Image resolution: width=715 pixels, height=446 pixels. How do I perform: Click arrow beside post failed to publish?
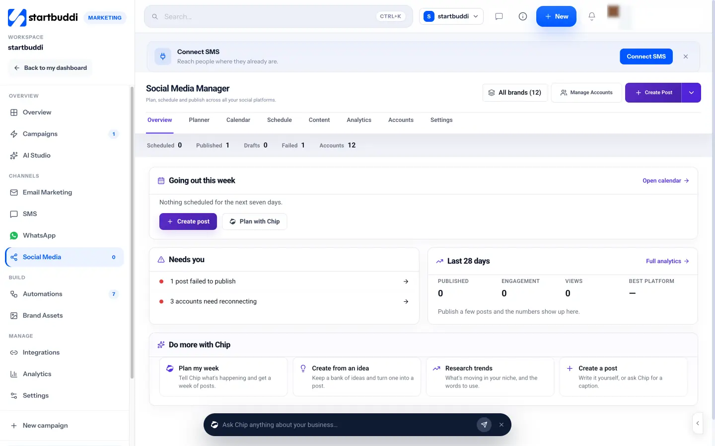pos(406,281)
